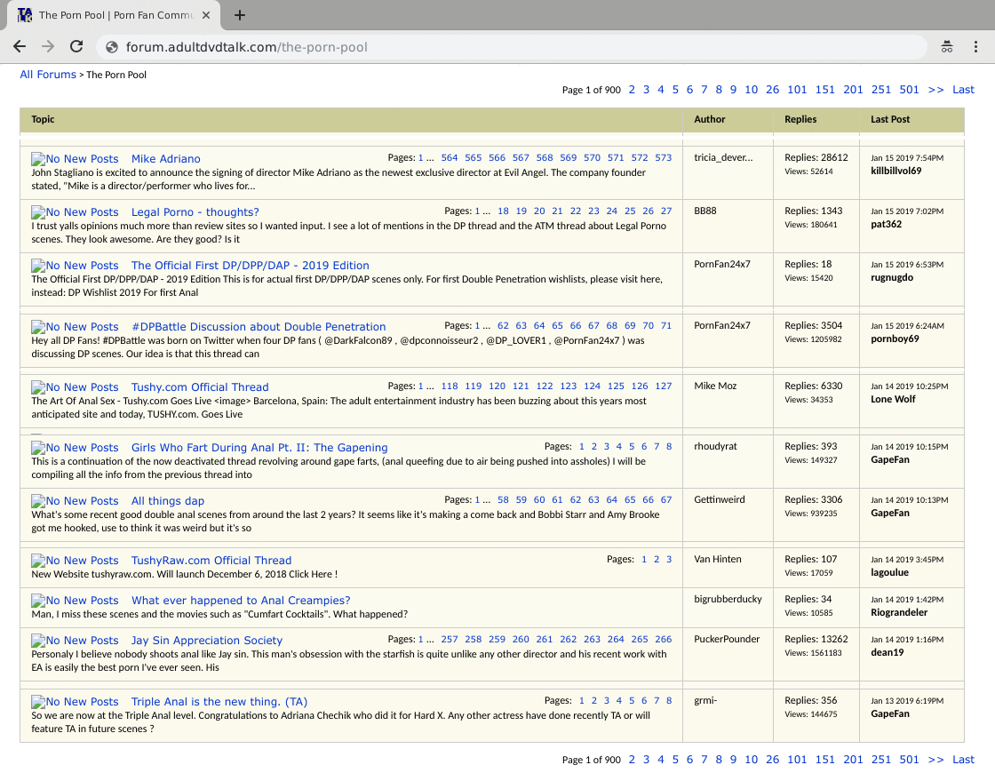Open page 266 of Jay Sin thread
This screenshot has width=995, height=773.
(x=663, y=639)
